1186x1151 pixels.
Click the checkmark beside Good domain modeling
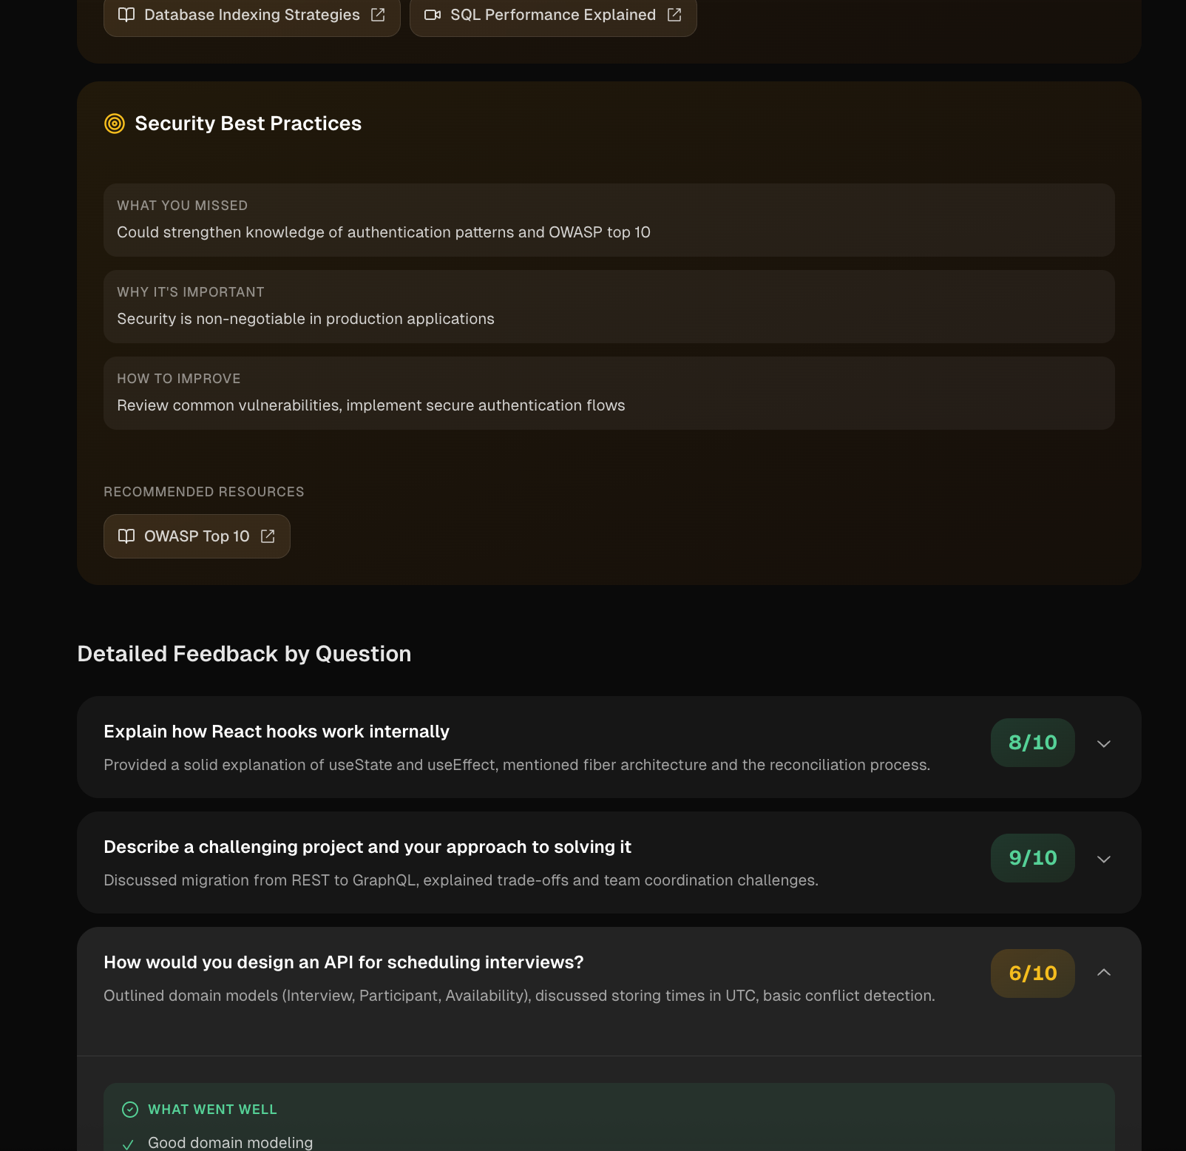tap(129, 1143)
